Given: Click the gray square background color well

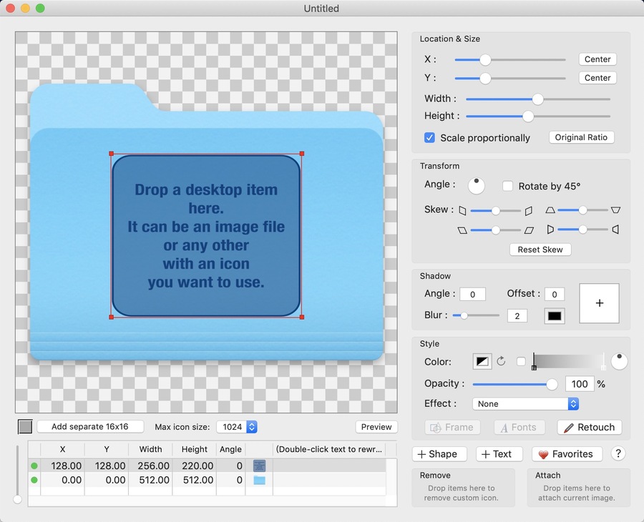Looking at the screenshot, I should (25, 427).
